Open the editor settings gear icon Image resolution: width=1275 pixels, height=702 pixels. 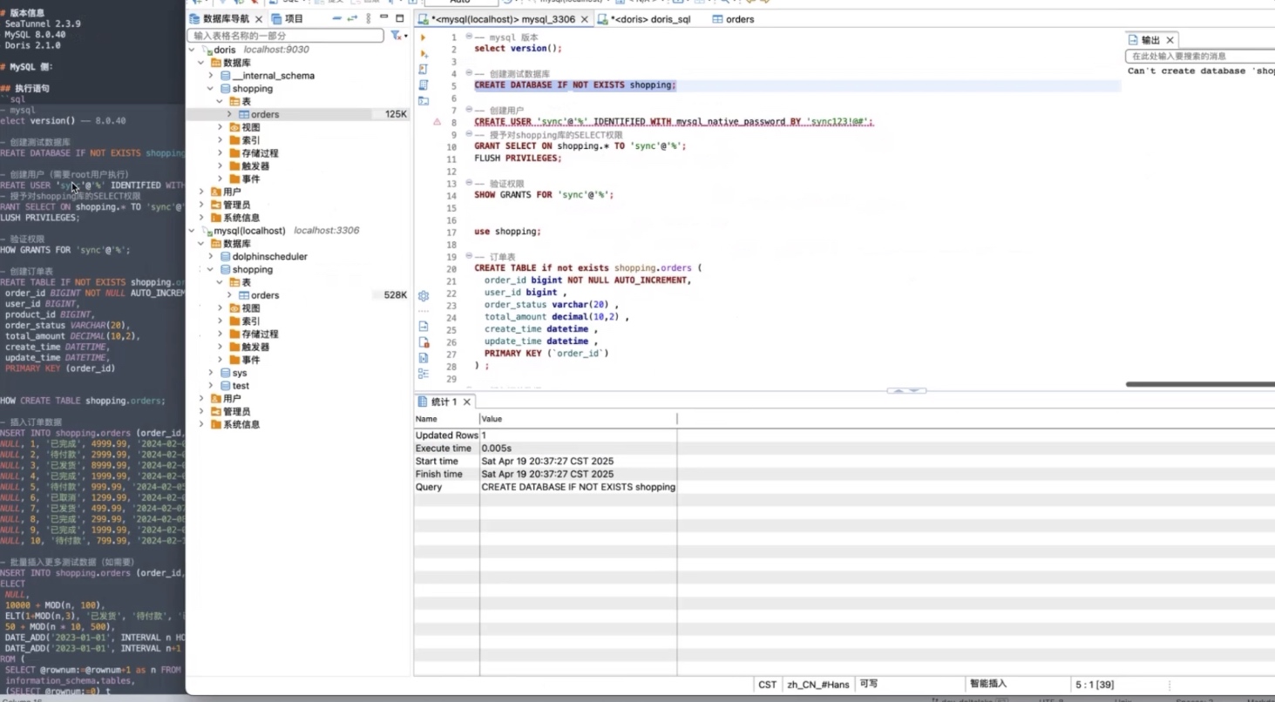pyautogui.click(x=424, y=296)
